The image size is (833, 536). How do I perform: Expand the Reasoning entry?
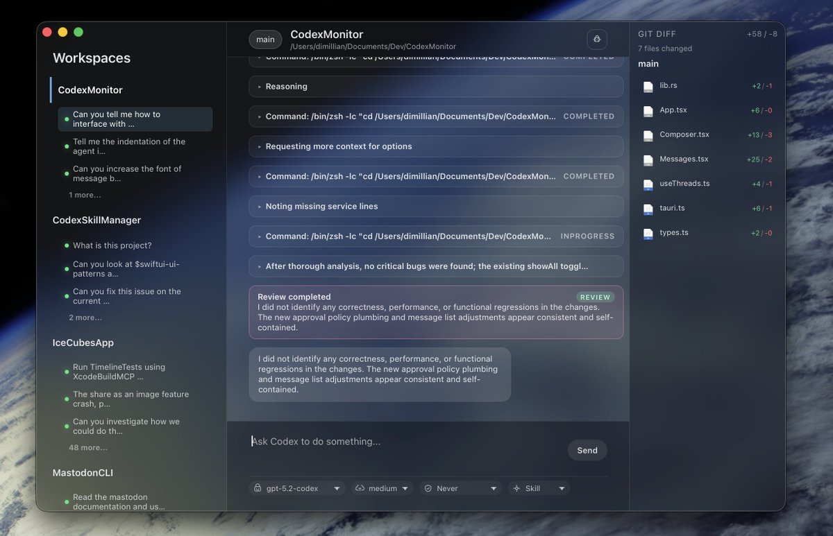click(436, 87)
